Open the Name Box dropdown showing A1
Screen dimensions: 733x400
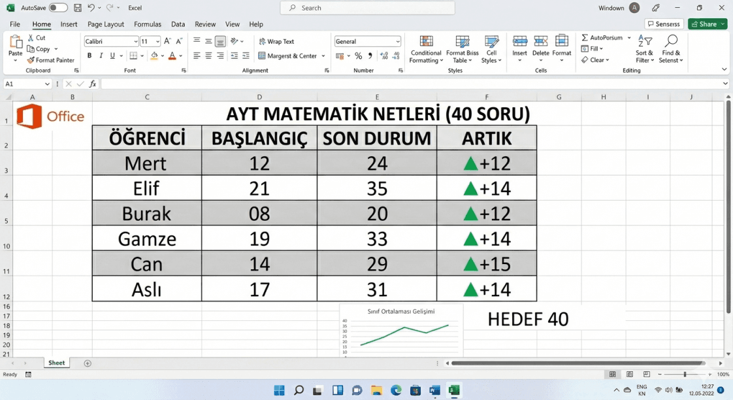[47, 84]
